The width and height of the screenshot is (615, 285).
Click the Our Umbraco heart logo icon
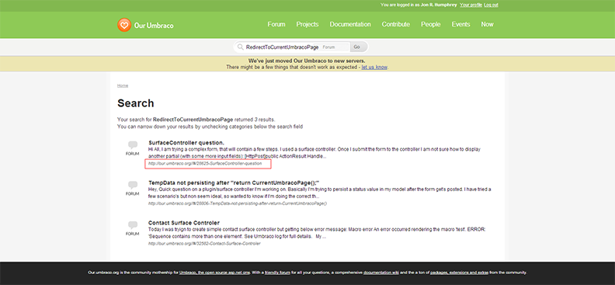tap(124, 25)
